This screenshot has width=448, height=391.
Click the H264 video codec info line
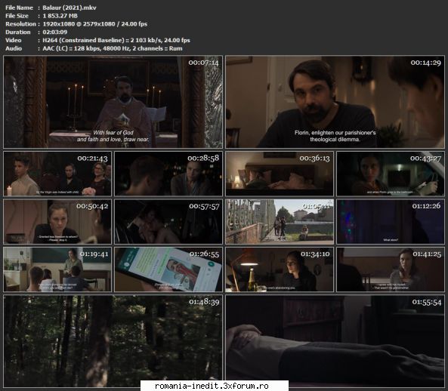[x=116, y=40]
